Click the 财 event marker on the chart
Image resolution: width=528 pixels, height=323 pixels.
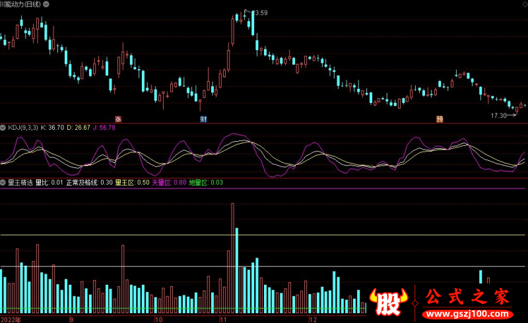point(203,119)
